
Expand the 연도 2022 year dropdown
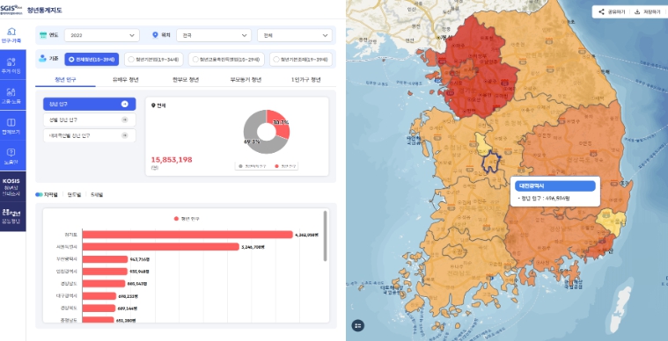(102, 35)
